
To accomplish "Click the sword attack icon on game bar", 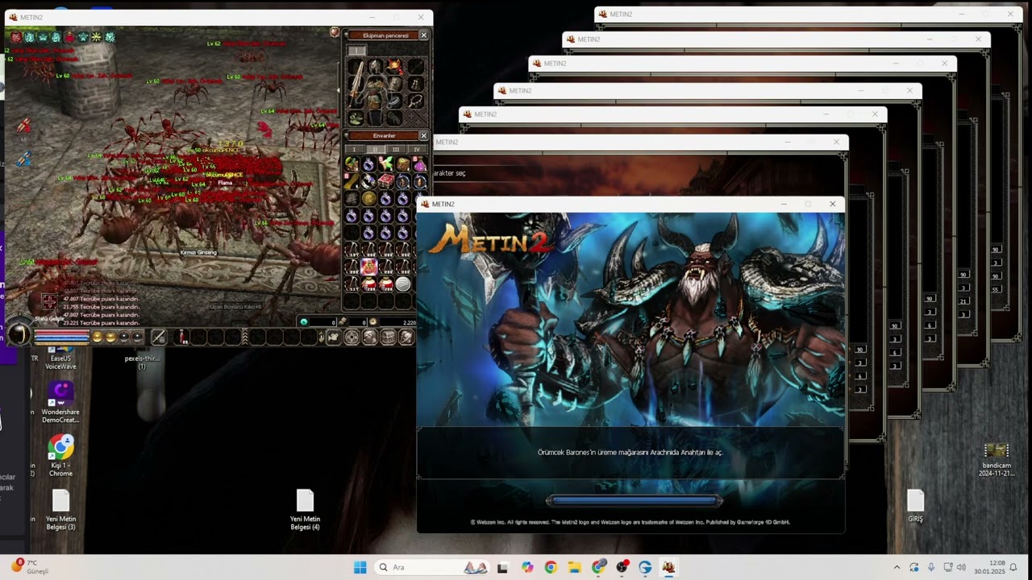I will tap(159, 337).
